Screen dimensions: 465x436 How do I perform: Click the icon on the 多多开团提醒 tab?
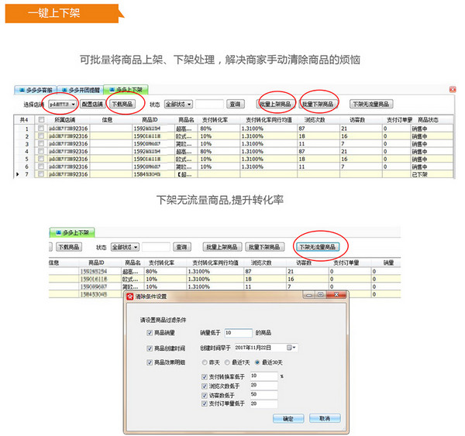pyautogui.click(x=64, y=90)
